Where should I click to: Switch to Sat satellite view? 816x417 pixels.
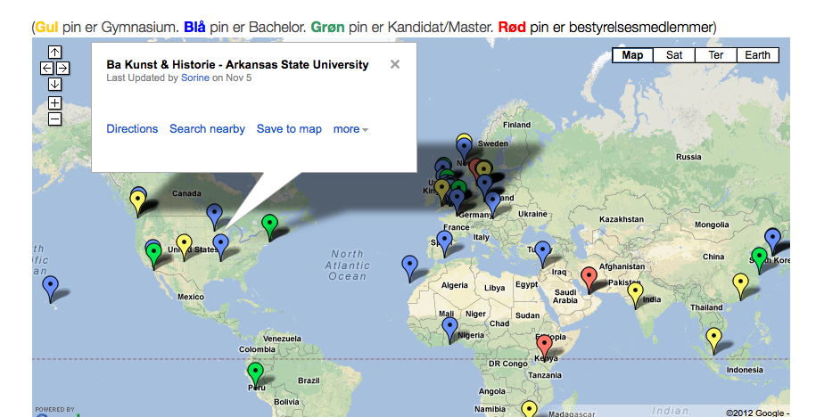pos(674,55)
